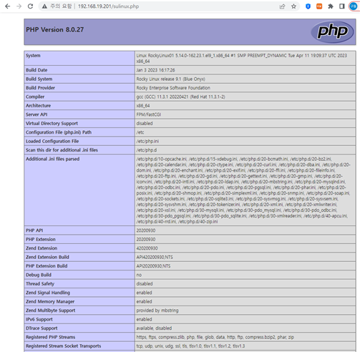Open the profile avatar menu
Image resolution: width=360 pixels, height=352 pixels.
[354, 6]
